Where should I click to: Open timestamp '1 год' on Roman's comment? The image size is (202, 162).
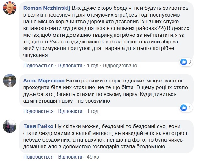click(x=93, y=65)
